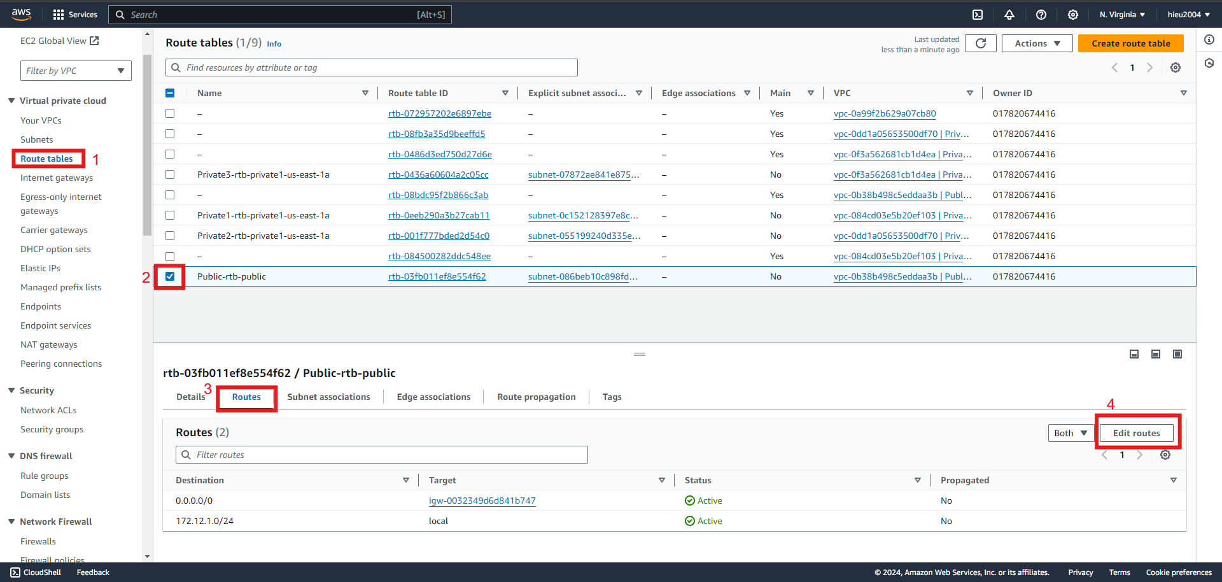Open CloudShell from the top bar icon

click(x=978, y=15)
